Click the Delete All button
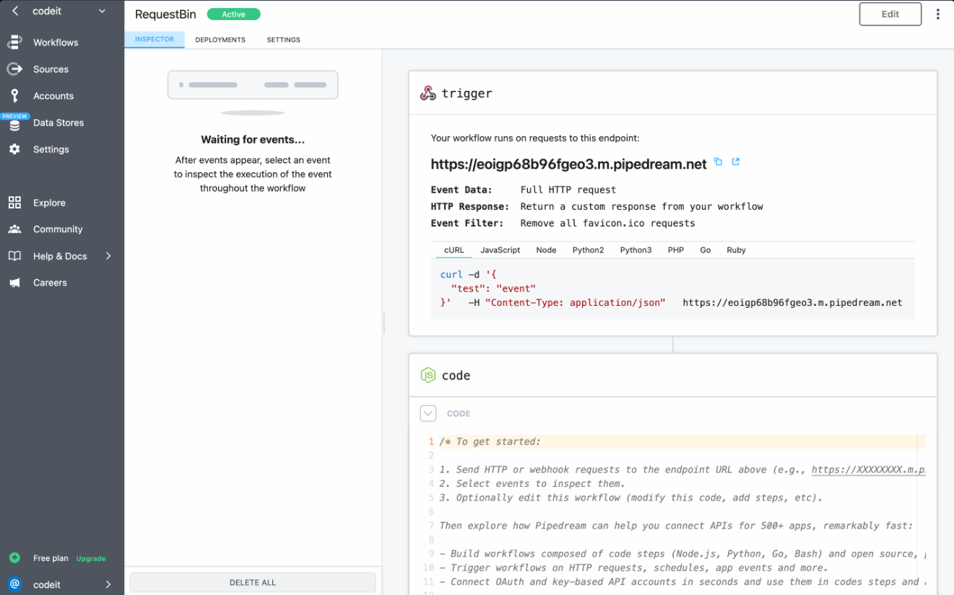This screenshot has width=954, height=595. 253,582
